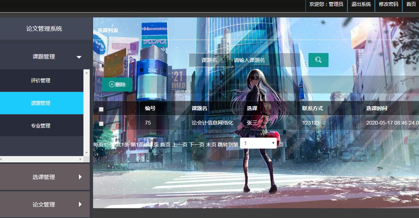Click the 删除 delete button
The image size is (419, 218).
117,85
